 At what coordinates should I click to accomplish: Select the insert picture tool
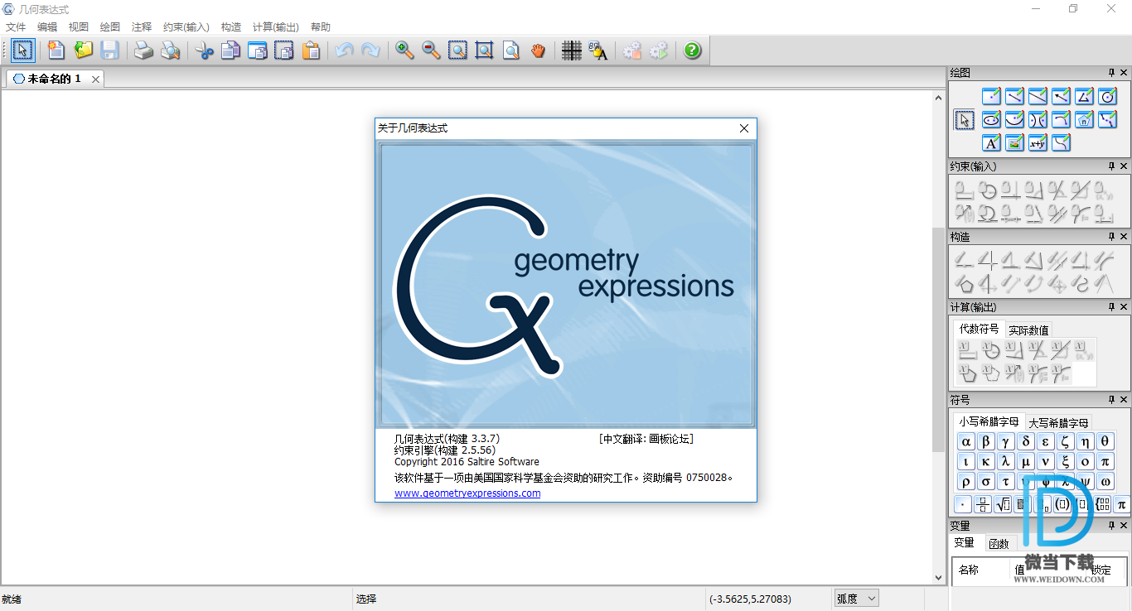pos(1014,143)
